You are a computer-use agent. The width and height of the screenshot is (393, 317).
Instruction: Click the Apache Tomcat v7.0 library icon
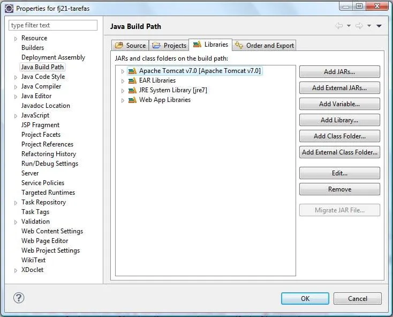(x=132, y=71)
